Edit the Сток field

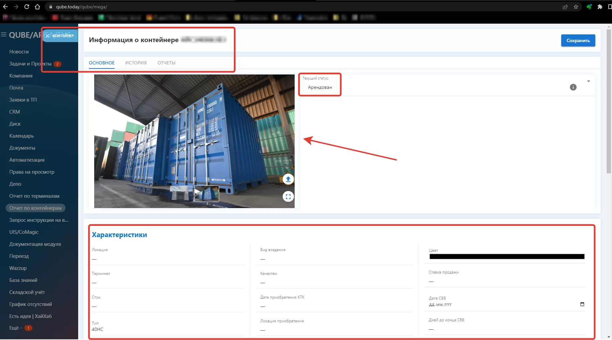[x=168, y=306]
